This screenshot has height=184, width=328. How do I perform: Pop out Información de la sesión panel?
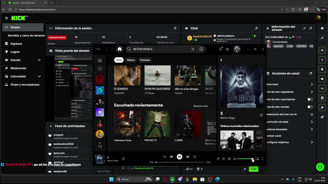pos(175,28)
